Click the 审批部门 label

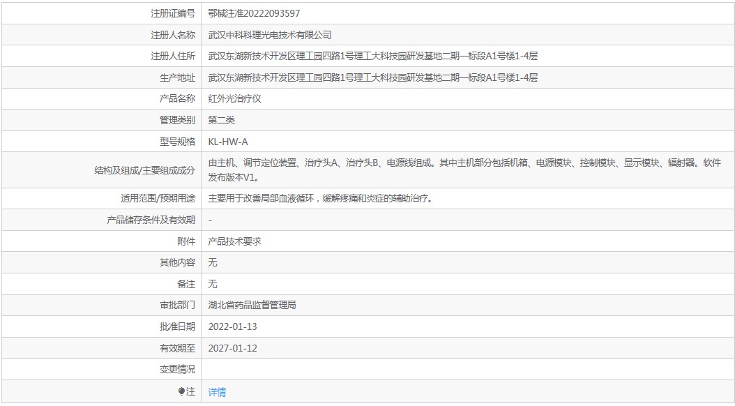(x=177, y=306)
